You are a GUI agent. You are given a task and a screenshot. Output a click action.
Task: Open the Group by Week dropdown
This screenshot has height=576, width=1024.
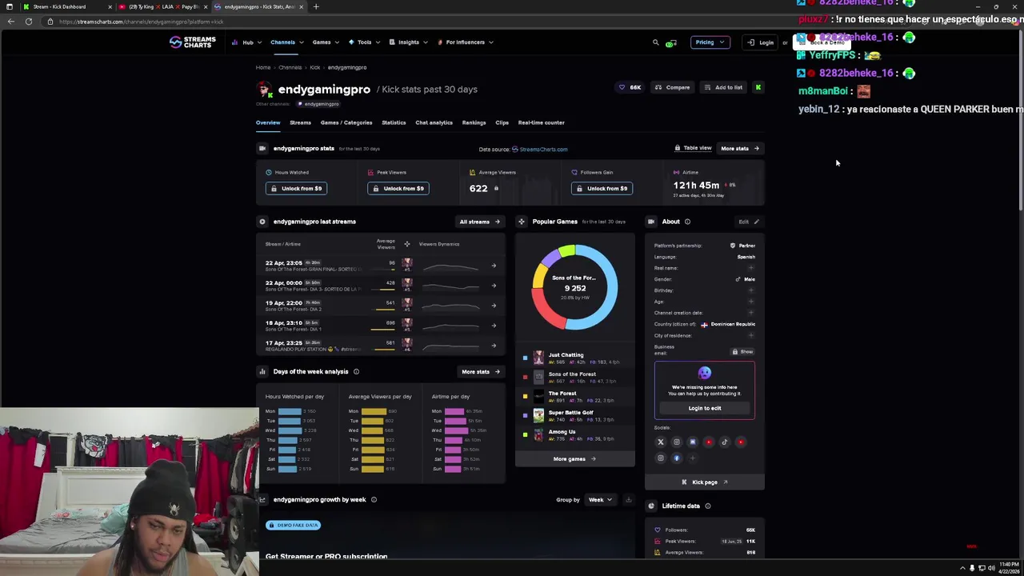click(600, 500)
